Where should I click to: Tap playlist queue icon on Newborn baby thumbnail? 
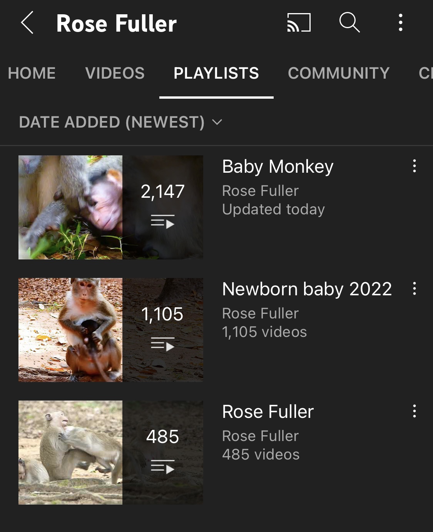[162, 344]
